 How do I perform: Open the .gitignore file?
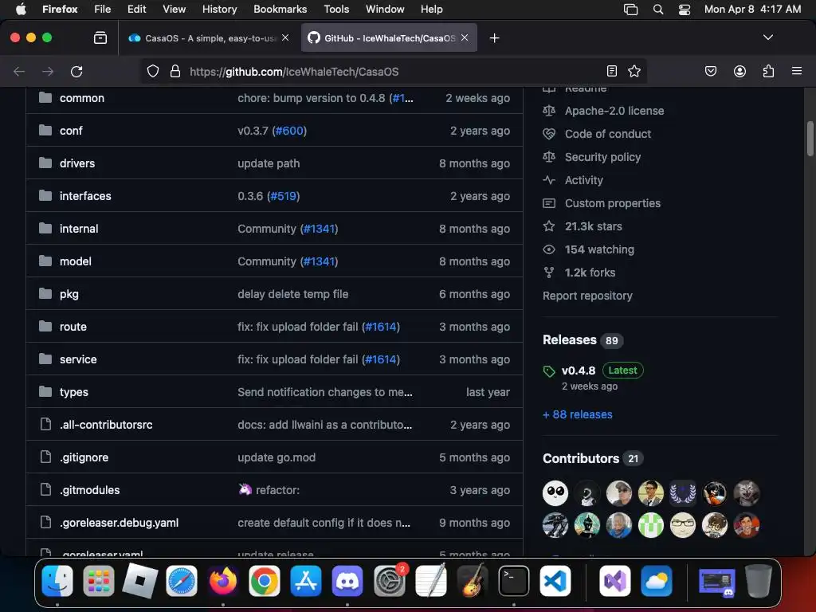[84, 457]
